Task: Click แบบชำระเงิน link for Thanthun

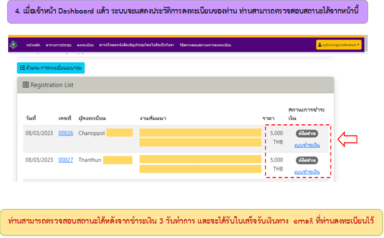Action: pos(307,172)
